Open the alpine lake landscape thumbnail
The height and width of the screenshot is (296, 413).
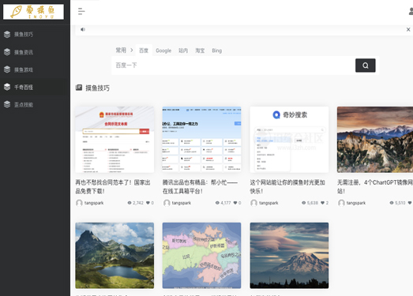click(x=115, y=256)
